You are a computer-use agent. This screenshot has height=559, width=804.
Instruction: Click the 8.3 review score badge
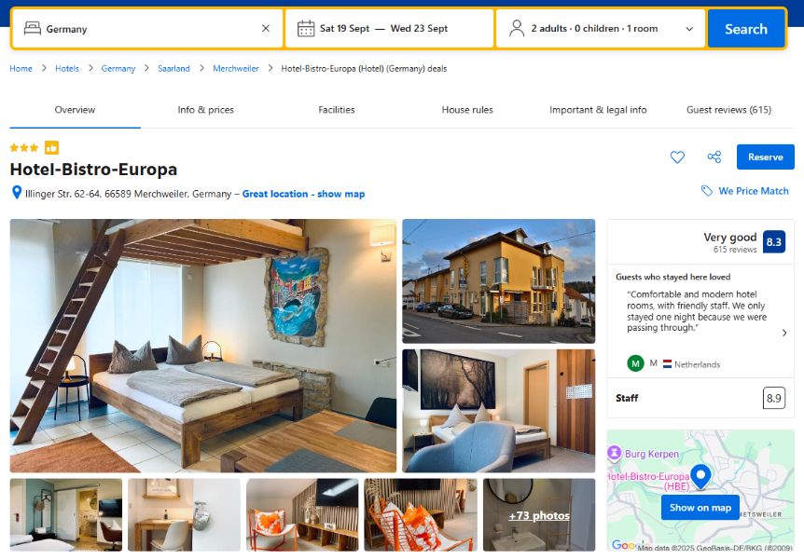(x=774, y=242)
